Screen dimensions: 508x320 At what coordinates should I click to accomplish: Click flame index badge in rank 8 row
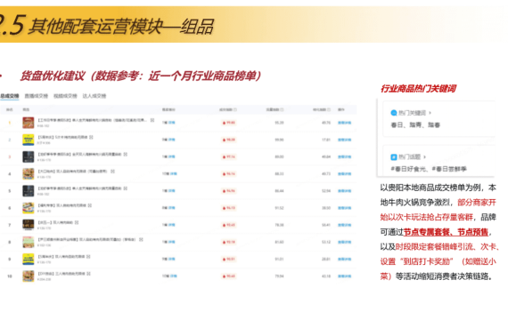pos(229,242)
